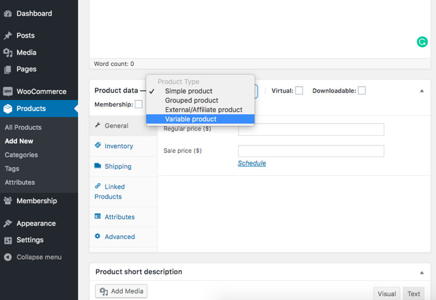Click the Pages document icon

[x=8, y=69]
